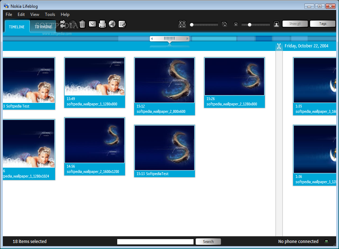Open the File menu
The width and height of the screenshot is (339, 249).
(x=9, y=15)
